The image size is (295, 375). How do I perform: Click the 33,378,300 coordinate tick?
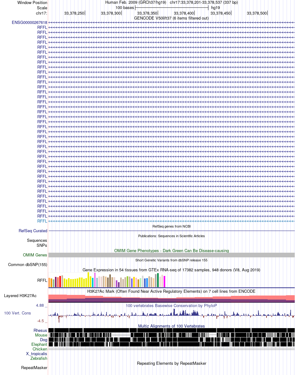click(111, 13)
